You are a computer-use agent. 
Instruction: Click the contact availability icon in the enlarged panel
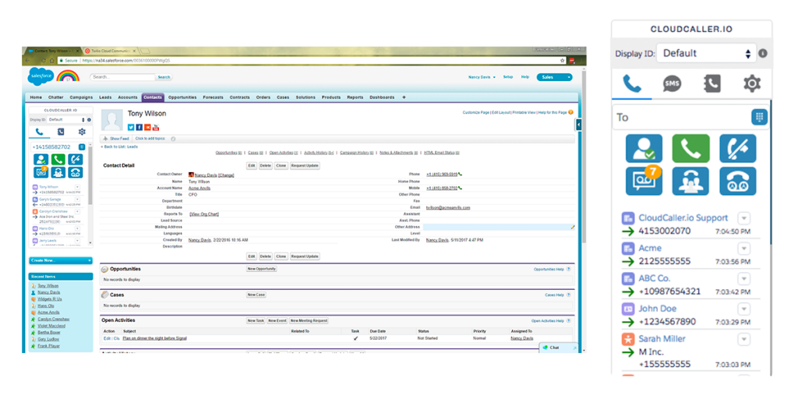click(644, 149)
